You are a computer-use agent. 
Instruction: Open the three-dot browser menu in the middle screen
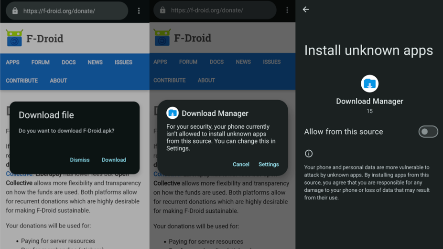point(287,10)
